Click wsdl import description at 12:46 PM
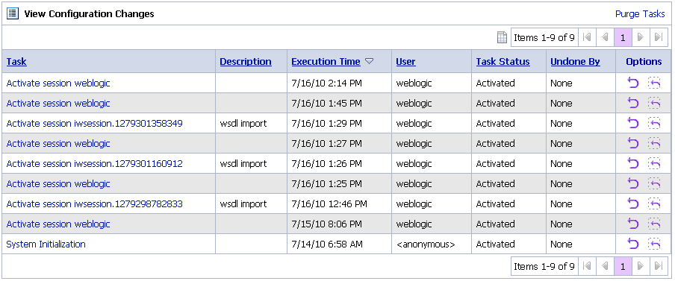Viewport: 675px width, 281px height. 243,204
